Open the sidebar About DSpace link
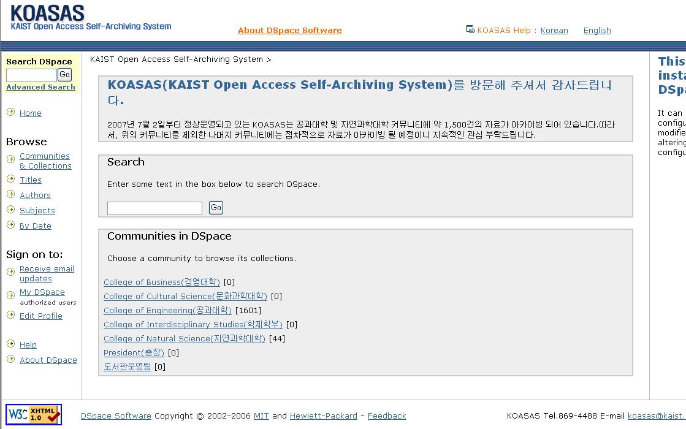Viewport: 686px width, 429px height. (x=48, y=360)
